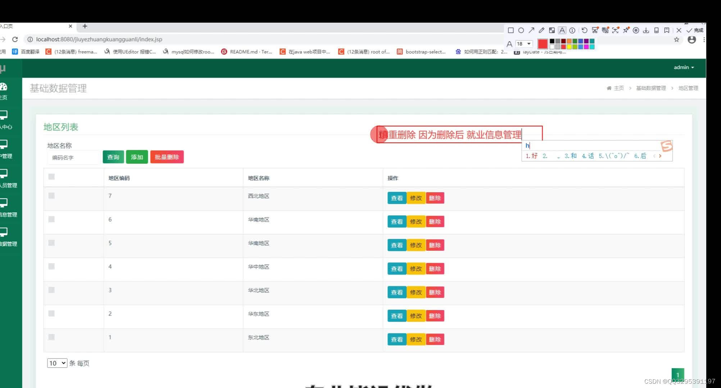Screen dimensions: 721x388
Task: Click 修改 for 华中地区
Action: click(x=416, y=269)
